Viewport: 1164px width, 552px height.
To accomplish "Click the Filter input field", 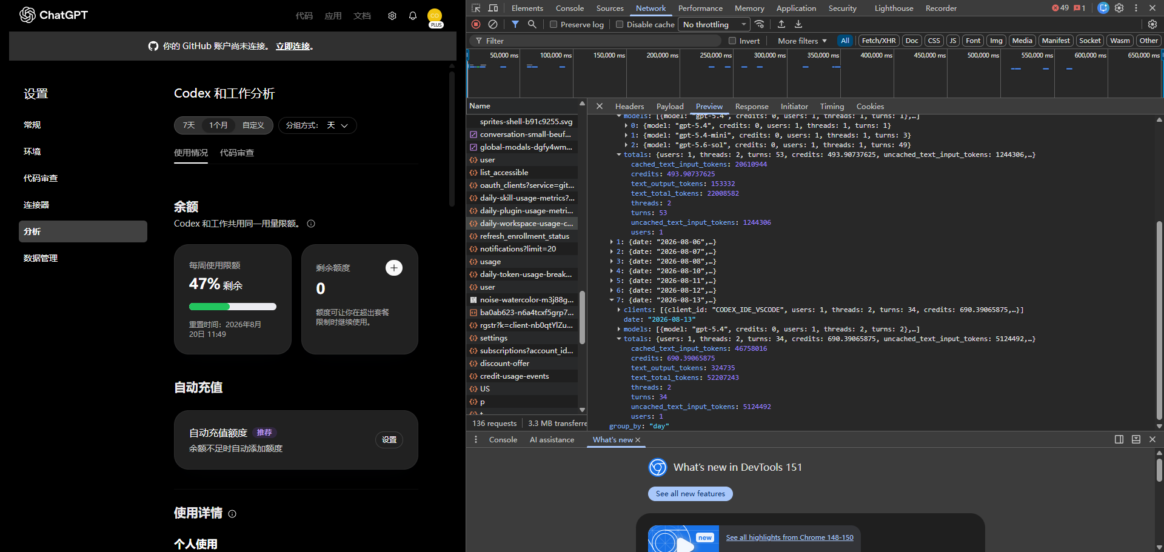I will click(595, 41).
